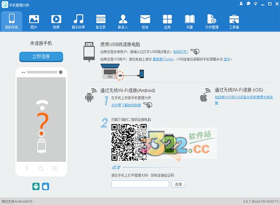Click the 通过无线Wi-Fi连接(Android) heading
Viewport: 280px width, 205px height.
[x=128, y=90]
